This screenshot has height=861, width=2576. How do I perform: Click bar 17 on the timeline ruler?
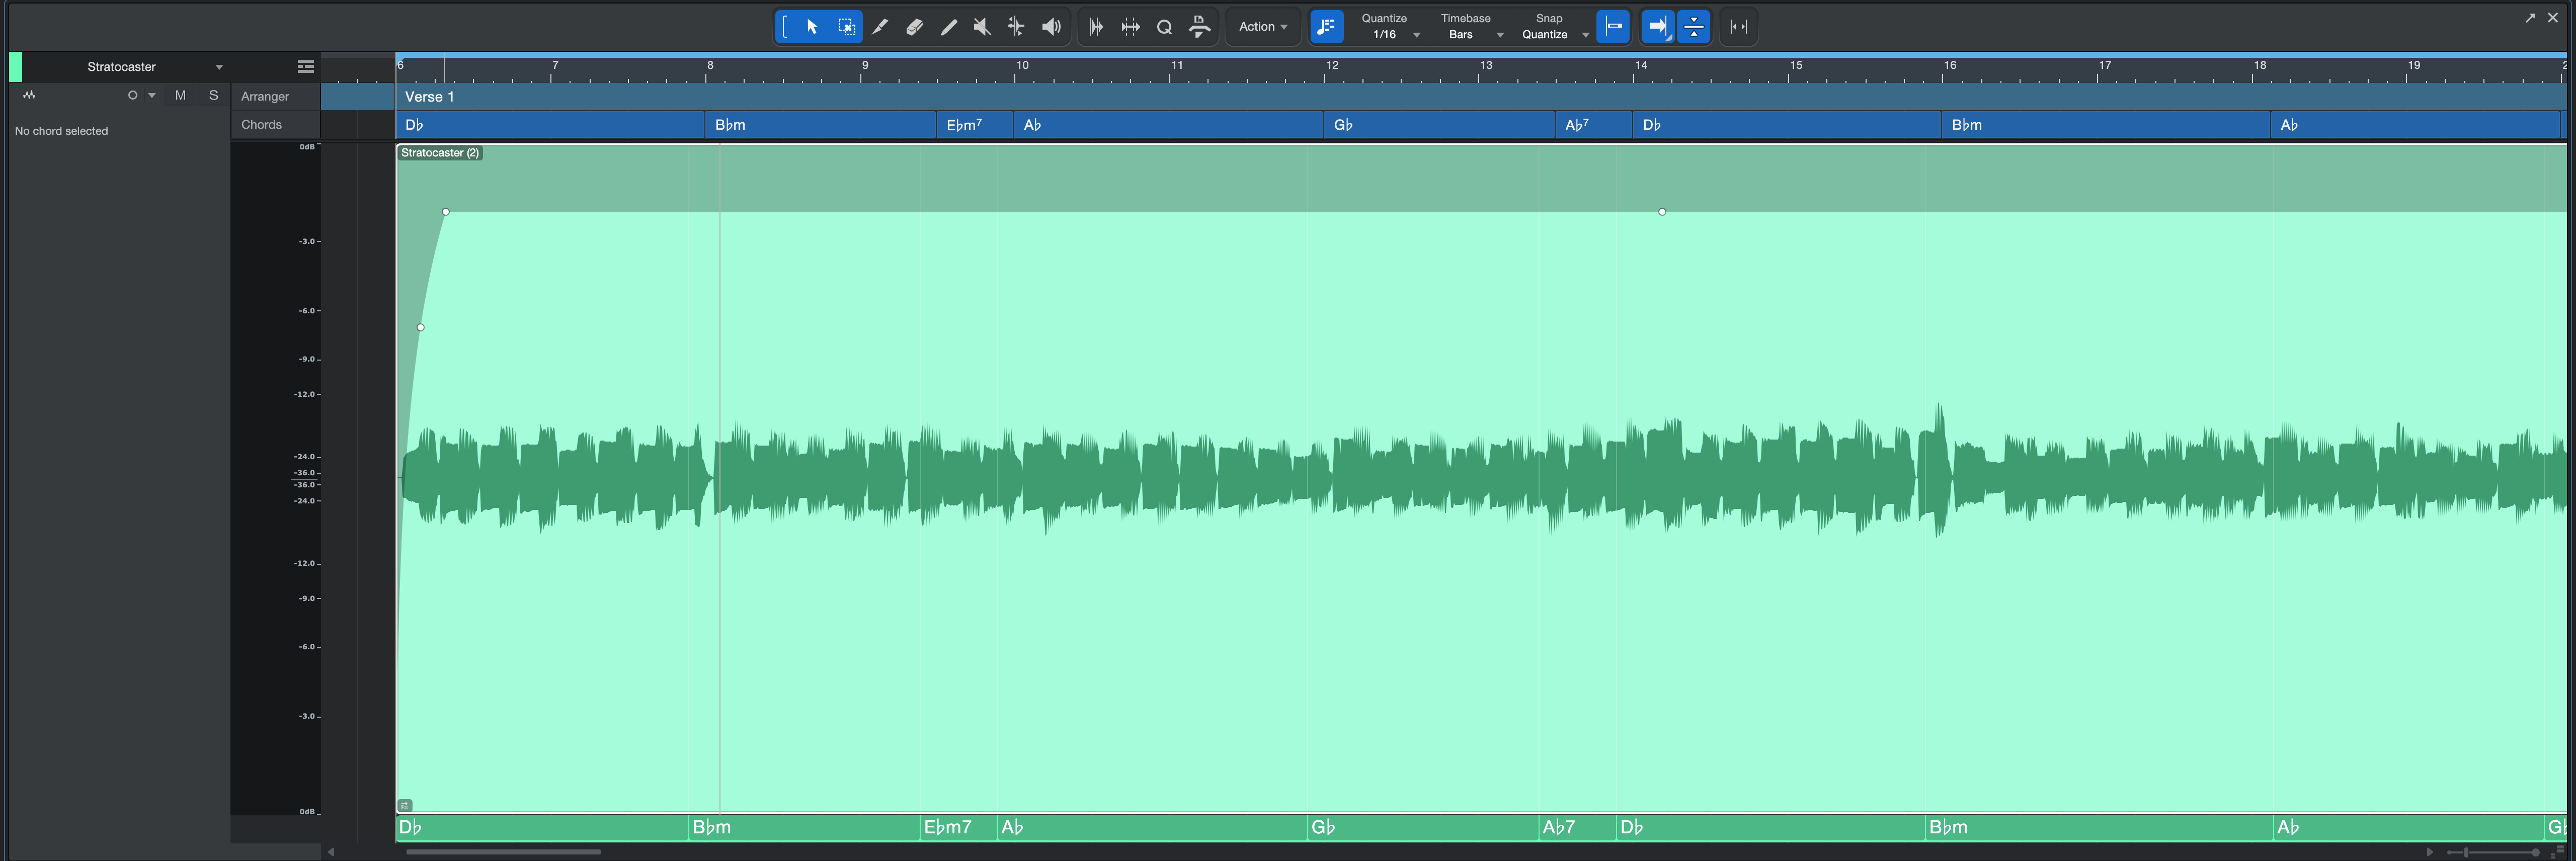[x=2105, y=65]
